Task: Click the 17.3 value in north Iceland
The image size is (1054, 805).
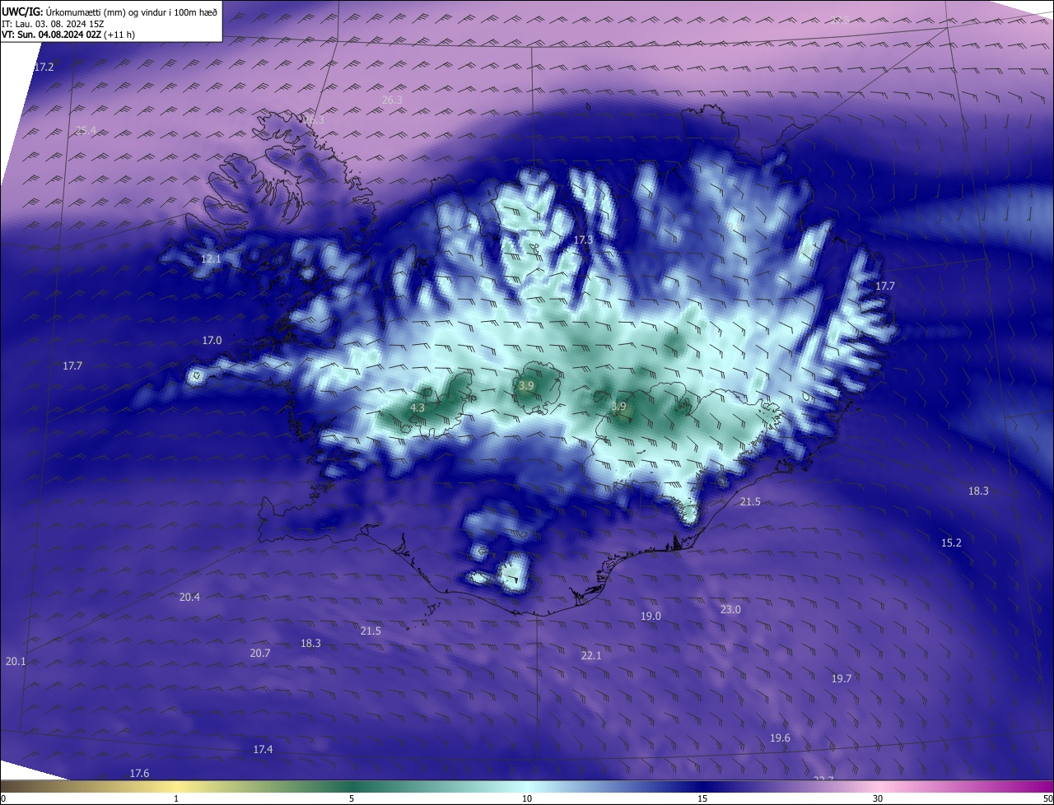Action: point(583,239)
